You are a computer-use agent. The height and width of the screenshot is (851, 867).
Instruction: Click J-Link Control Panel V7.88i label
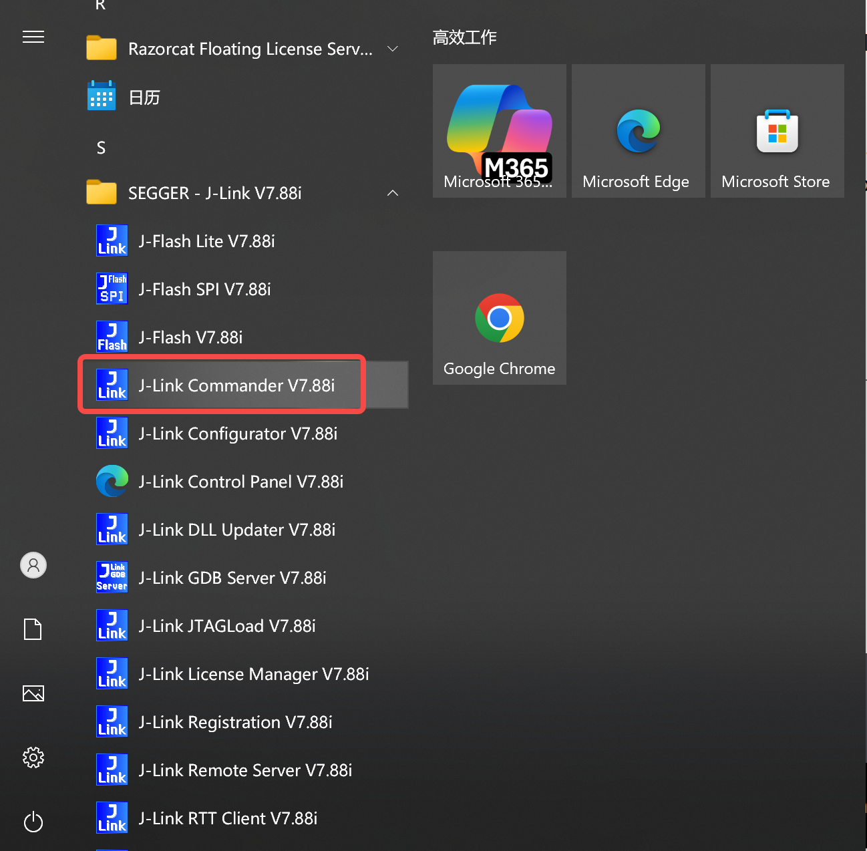point(241,482)
